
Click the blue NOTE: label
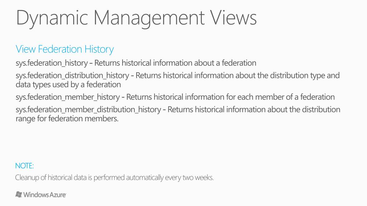[x=24, y=166]
